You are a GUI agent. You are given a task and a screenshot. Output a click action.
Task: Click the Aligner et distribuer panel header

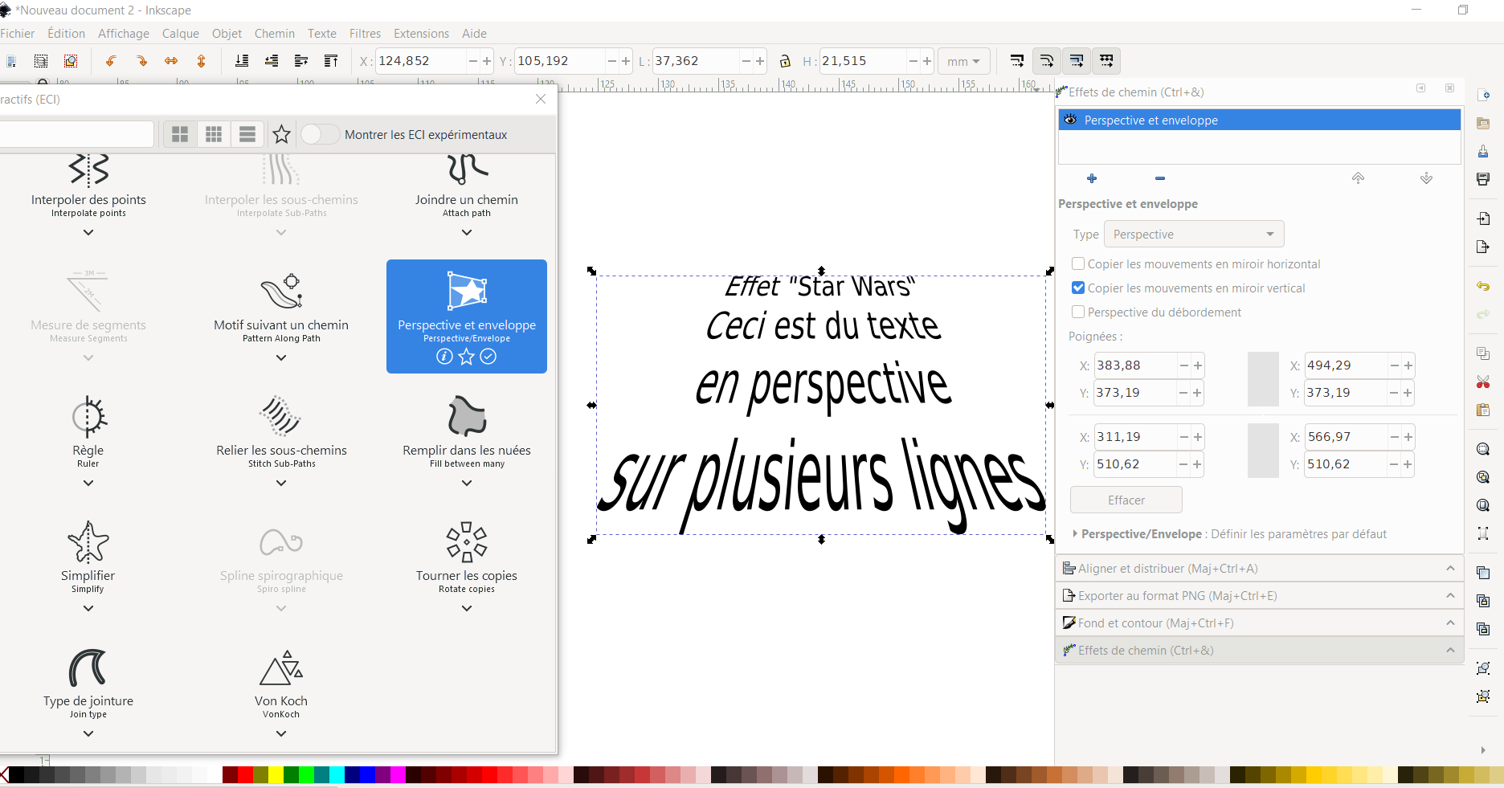tap(1257, 568)
